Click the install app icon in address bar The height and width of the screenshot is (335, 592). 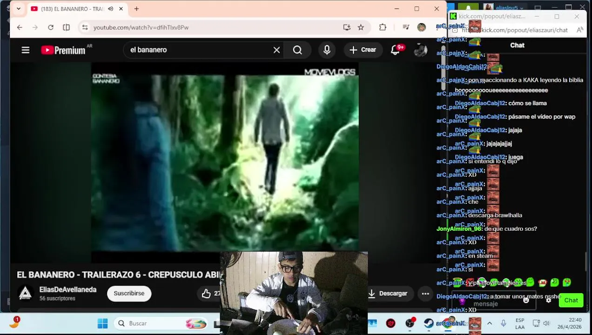point(347,27)
